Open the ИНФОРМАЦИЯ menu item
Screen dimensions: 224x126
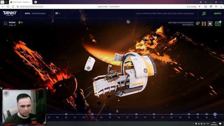pyautogui.click(x=38, y=13)
